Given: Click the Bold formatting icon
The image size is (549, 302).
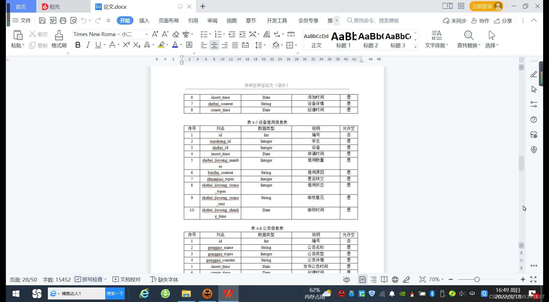Looking at the screenshot, I should 77,45.
